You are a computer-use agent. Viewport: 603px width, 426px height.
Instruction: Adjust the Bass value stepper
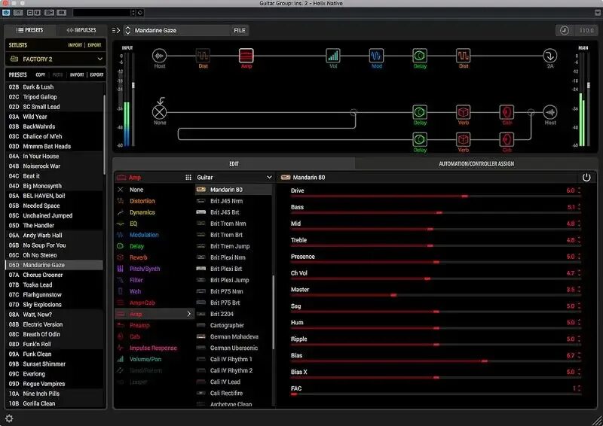[579, 207]
